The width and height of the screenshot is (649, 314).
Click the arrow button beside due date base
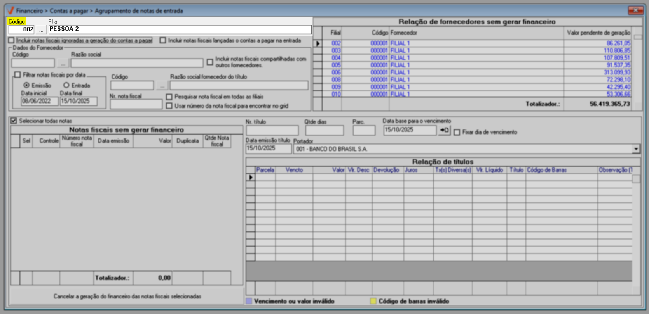tap(444, 131)
